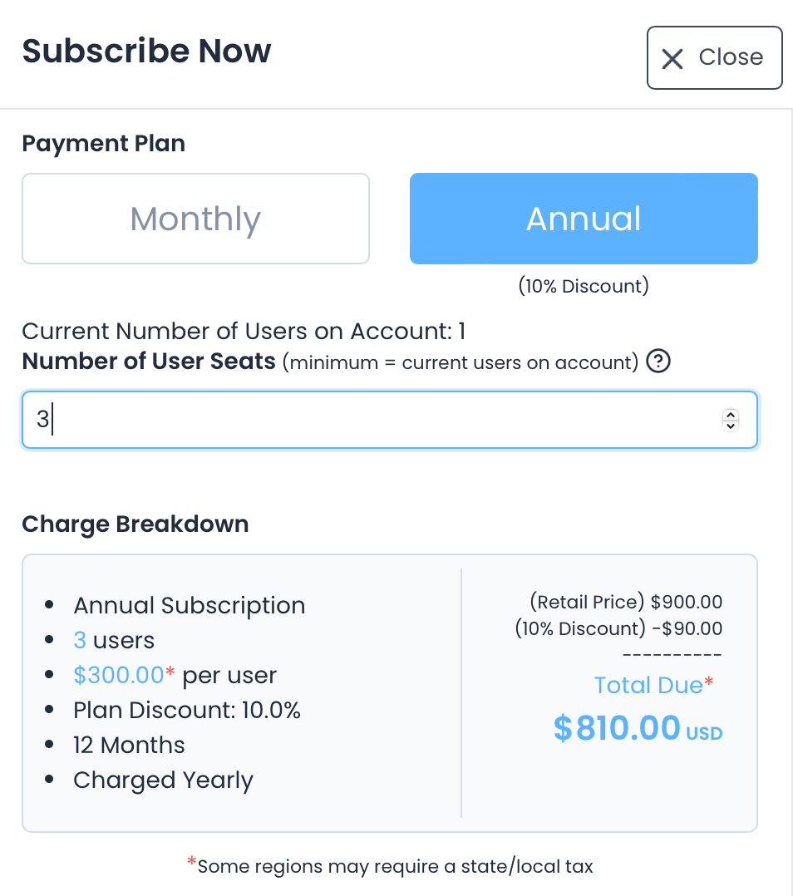Click the Charged Yearly bullet item

(x=163, y=780)
